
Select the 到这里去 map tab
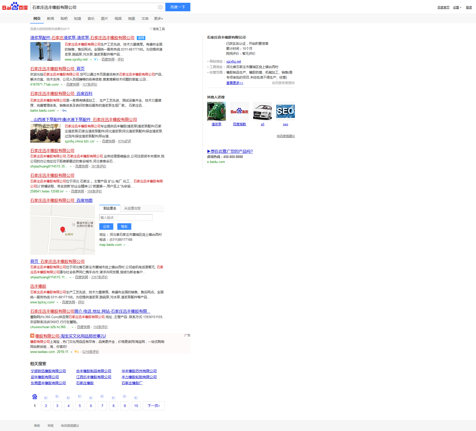click(110, 208)
